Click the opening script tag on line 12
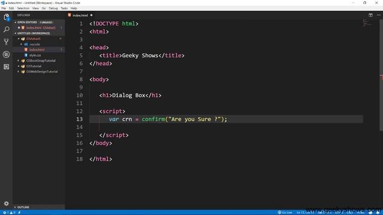383x215 pixels. (112, 112)
